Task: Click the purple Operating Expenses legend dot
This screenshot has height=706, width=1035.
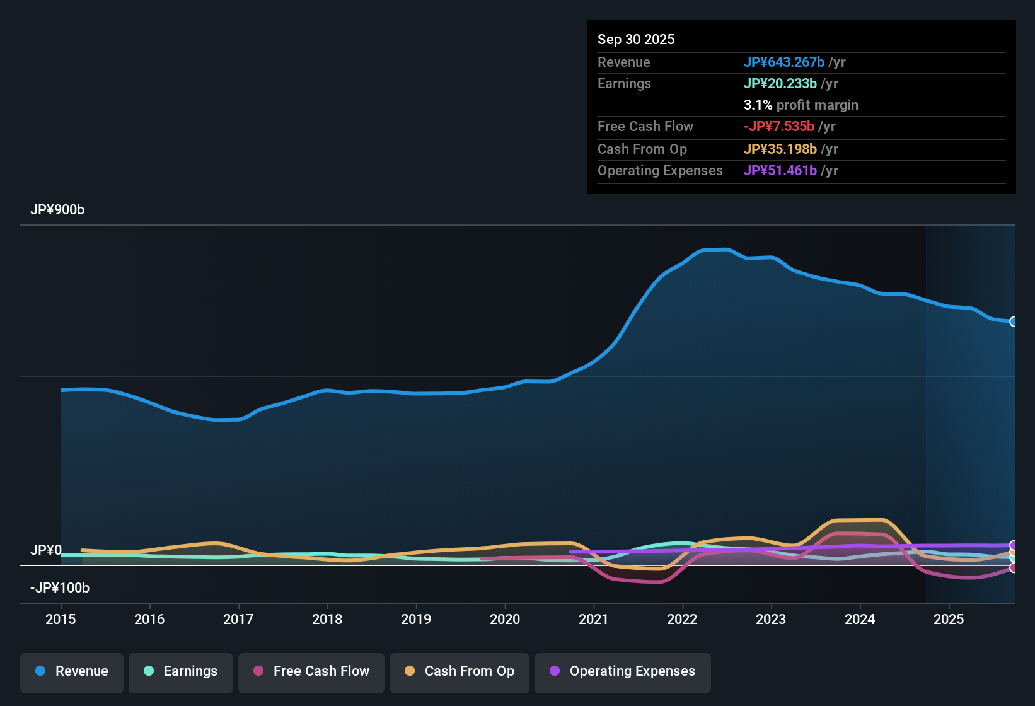Action: [555, 671]
